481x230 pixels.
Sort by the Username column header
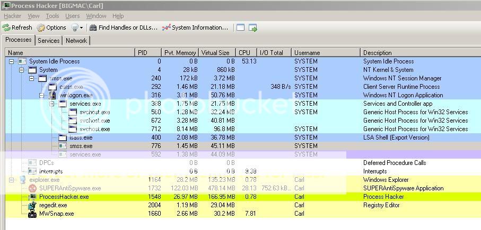(x=326, y=52)
